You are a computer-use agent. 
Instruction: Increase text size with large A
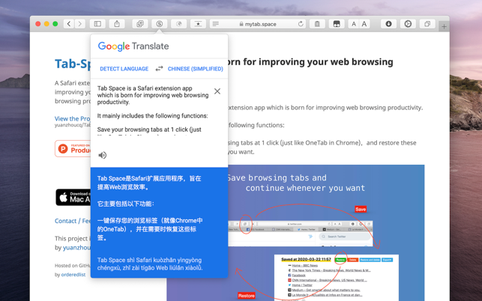point(364,24)
